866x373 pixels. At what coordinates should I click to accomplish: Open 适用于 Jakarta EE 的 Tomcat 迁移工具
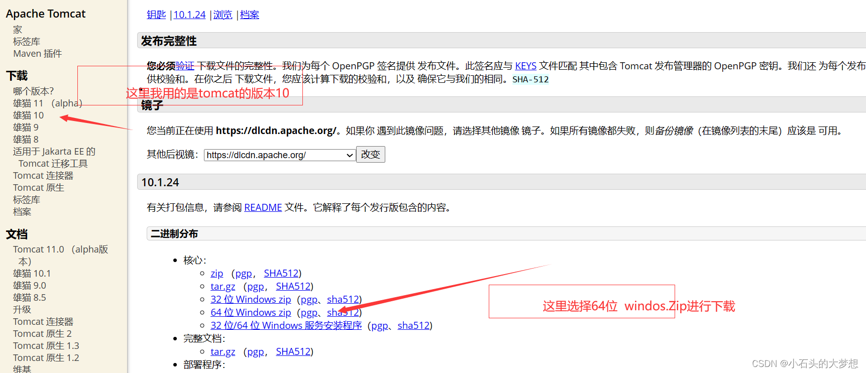coord(54,158)
